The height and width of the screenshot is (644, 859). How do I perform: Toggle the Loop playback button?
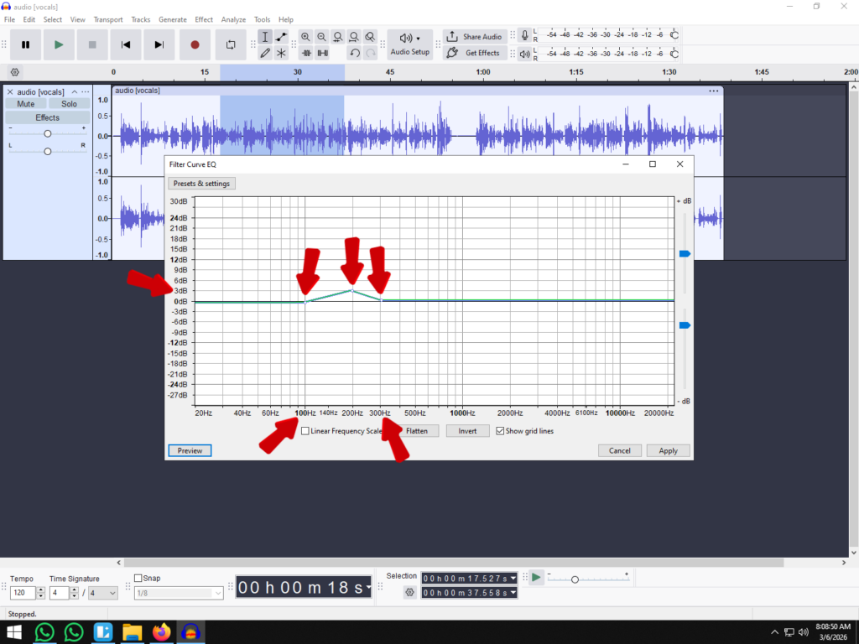(x=231, y=44)
